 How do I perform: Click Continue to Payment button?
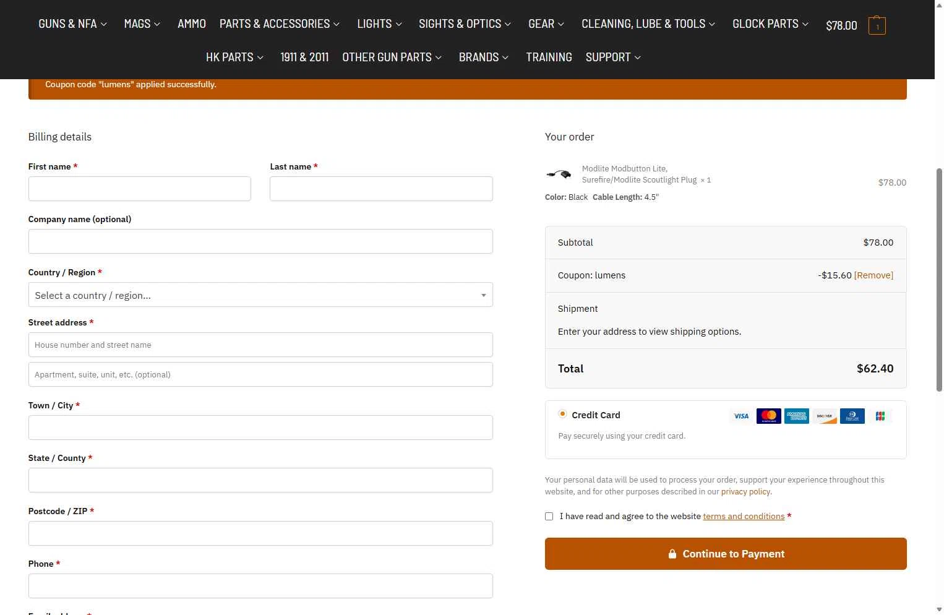point(726,554)
